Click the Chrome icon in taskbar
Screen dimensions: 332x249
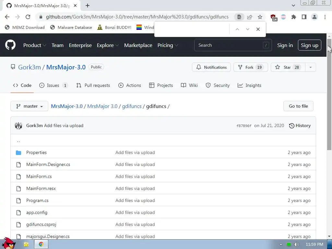click(x=41, y=244)
